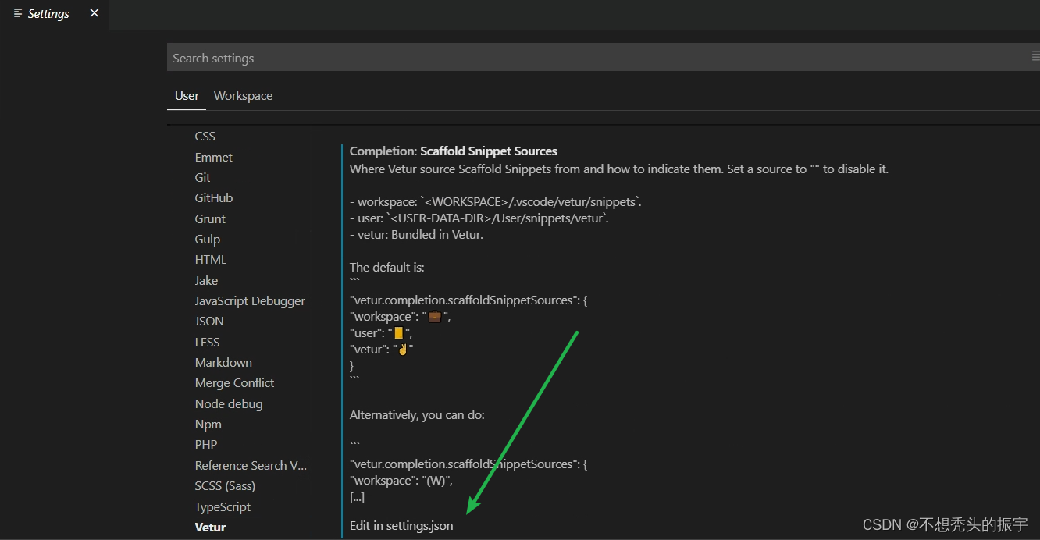The image size is (1040, 540).
Task: Open CSS extension settings
Action: 205,137
